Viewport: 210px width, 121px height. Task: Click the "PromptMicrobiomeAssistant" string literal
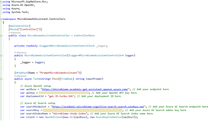click(x=59, y=73)
